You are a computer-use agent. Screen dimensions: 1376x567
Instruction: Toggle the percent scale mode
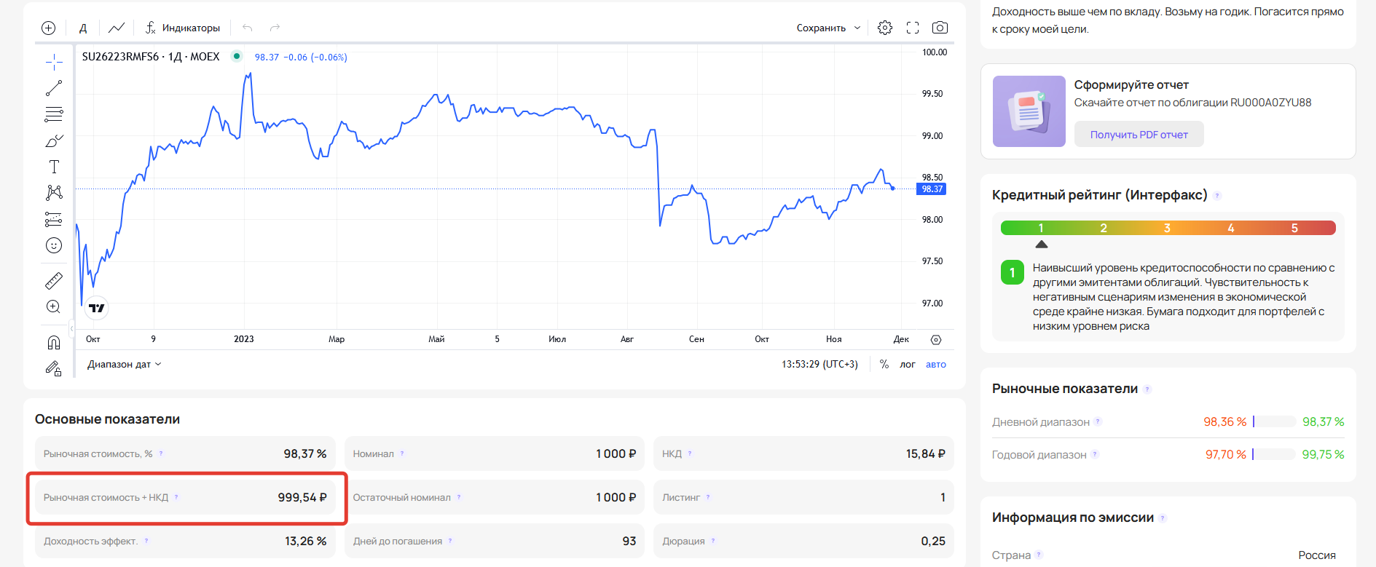pyautogui.click(x=884, y=364)
